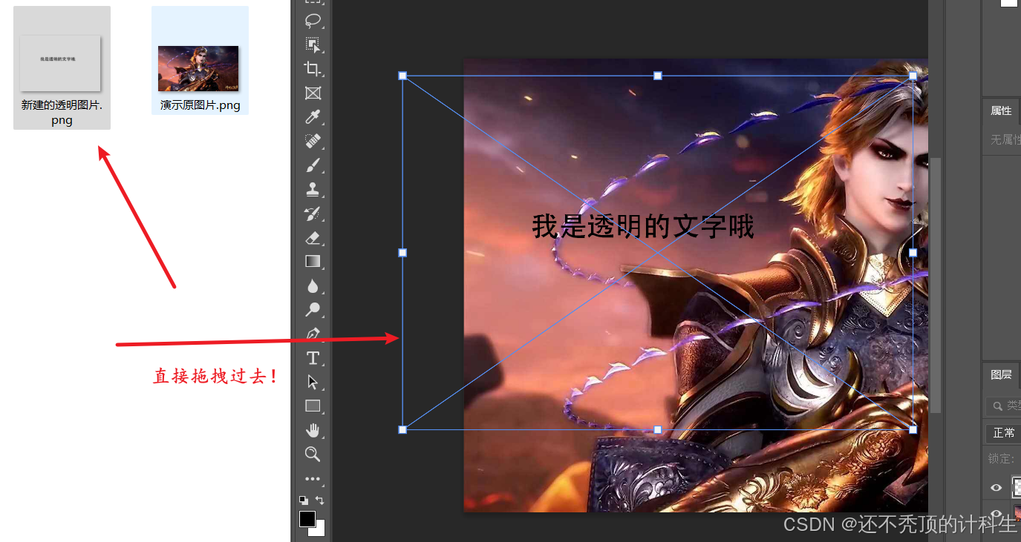Click the middle-right transform handle

tap(913, 253)
